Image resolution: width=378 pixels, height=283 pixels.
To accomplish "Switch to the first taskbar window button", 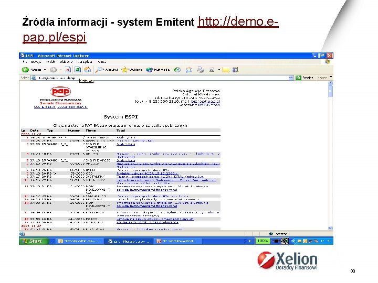I will [x=80, y=241].
